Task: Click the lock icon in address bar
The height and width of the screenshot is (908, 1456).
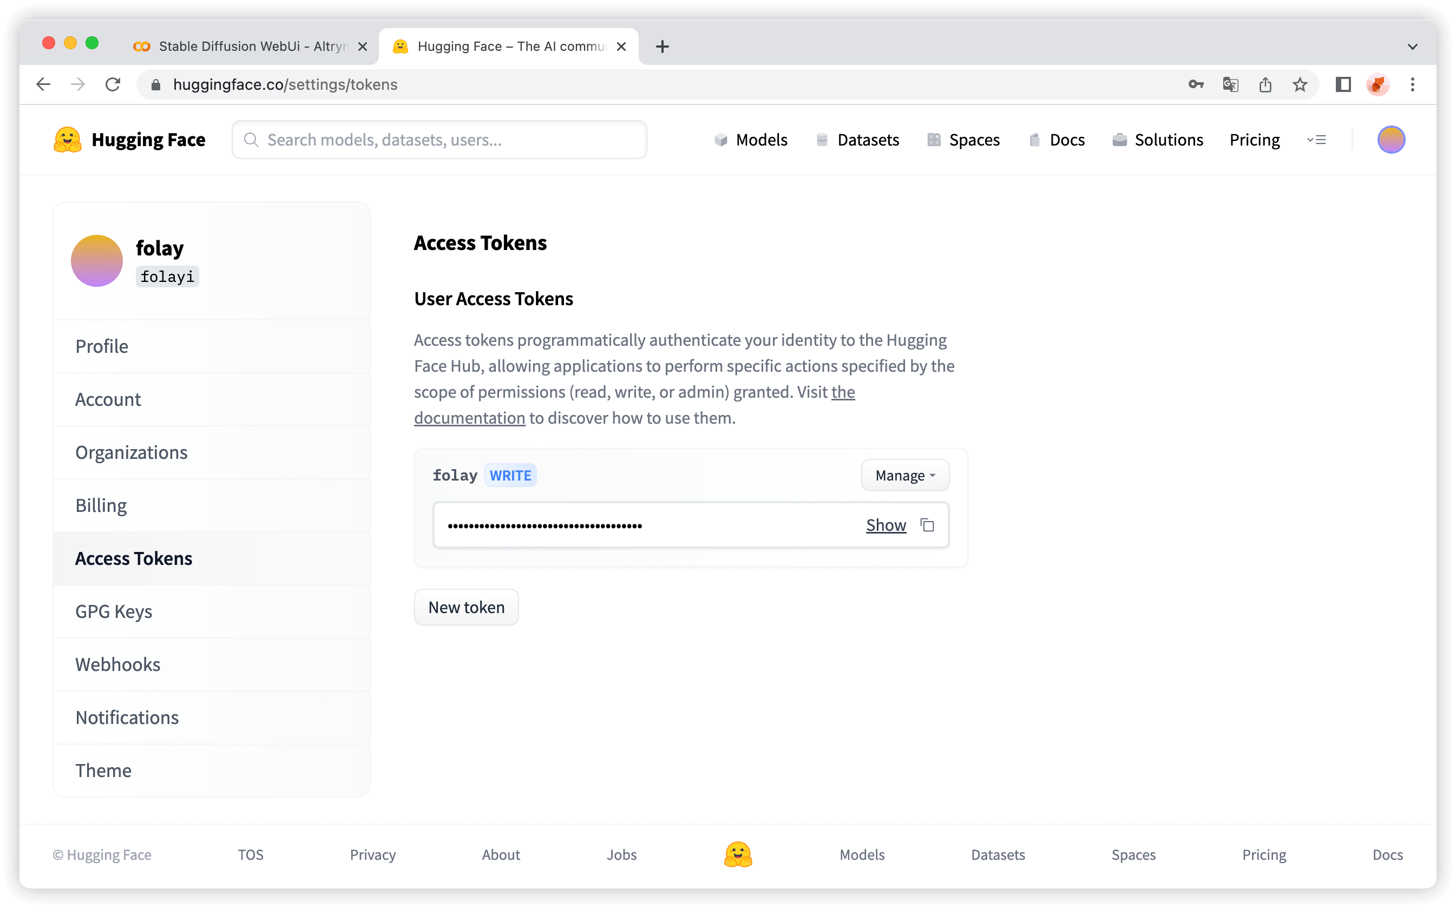Action: (155, 84)
